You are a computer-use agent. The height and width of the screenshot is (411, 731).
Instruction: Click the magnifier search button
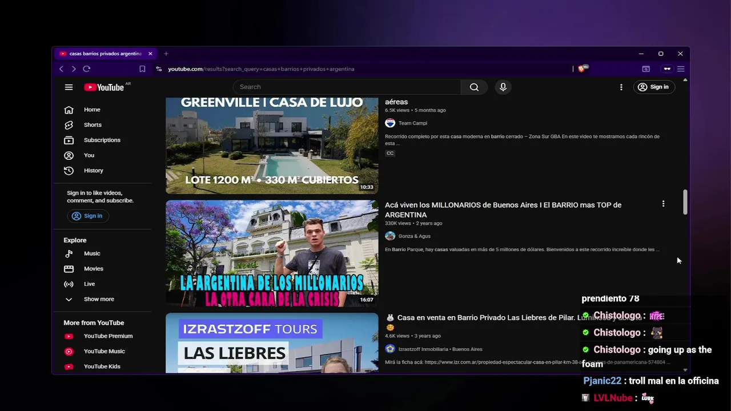474,87
